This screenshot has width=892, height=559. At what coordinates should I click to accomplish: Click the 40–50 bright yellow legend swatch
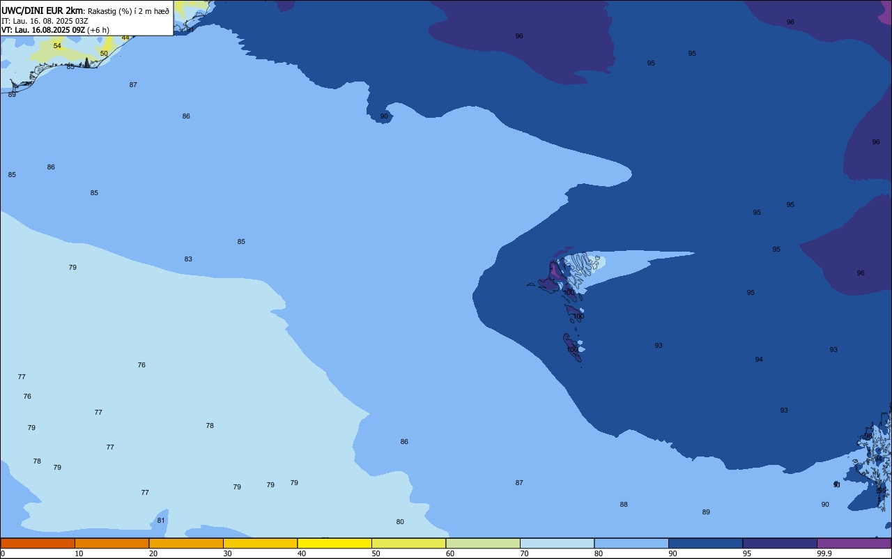click(334, 543)
